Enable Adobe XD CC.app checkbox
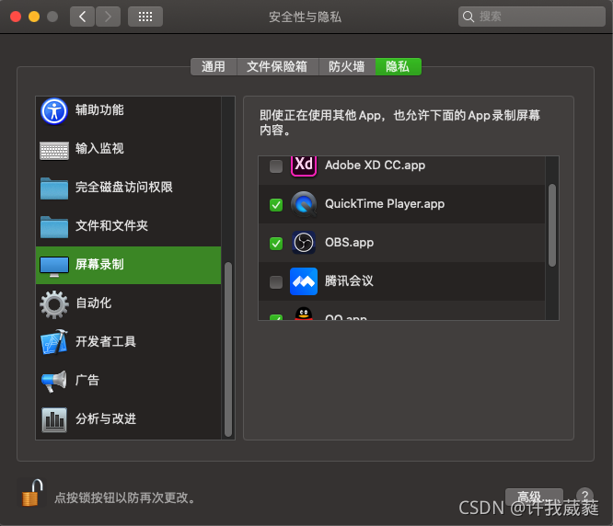This screenshot has height=526, width=613. click(x=276, y=166)
